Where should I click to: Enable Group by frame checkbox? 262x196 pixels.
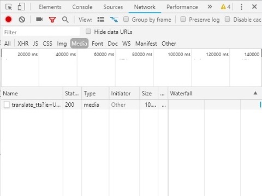(126, 19)
